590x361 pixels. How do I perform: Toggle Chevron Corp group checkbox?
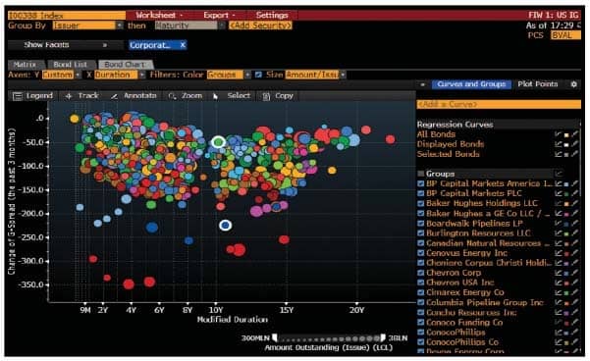(421, 273)
